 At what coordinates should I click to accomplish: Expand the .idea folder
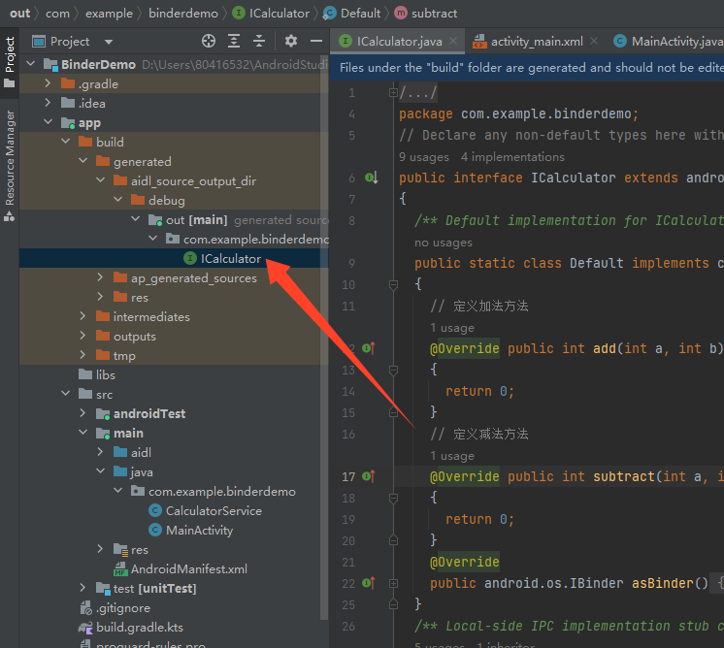coord(48,103)
